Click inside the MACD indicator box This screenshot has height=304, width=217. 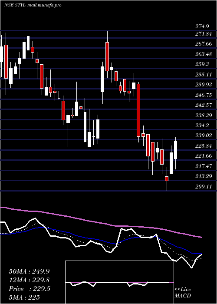(x=119, y=282)
